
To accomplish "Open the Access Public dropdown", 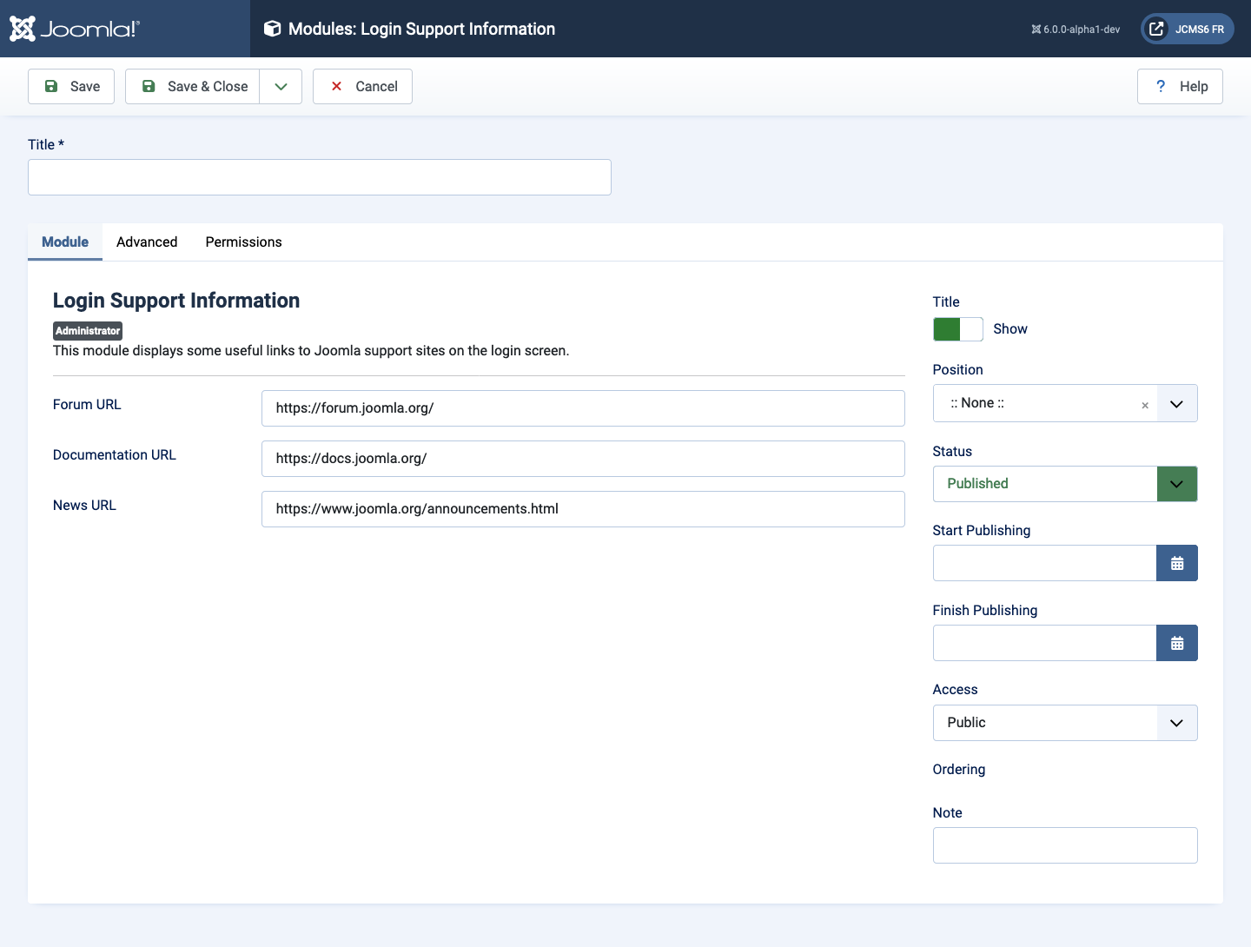I will pos(1065,723).
